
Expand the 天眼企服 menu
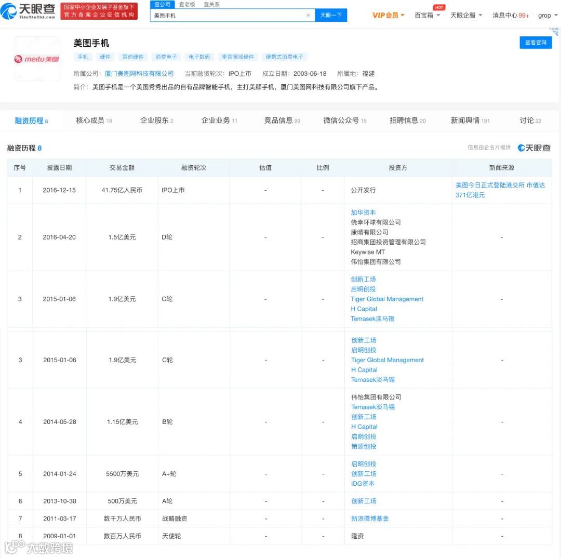click(466, 16)
